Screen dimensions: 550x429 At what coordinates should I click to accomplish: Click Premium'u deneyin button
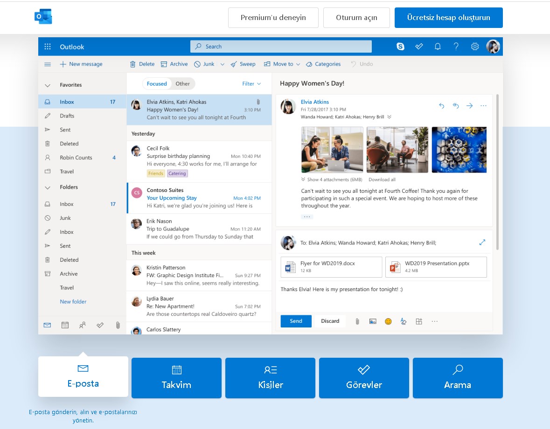(x=273, y=18)
